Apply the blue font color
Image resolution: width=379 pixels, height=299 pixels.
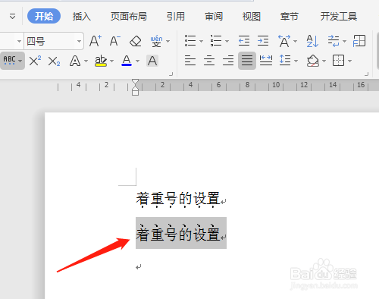127,61
